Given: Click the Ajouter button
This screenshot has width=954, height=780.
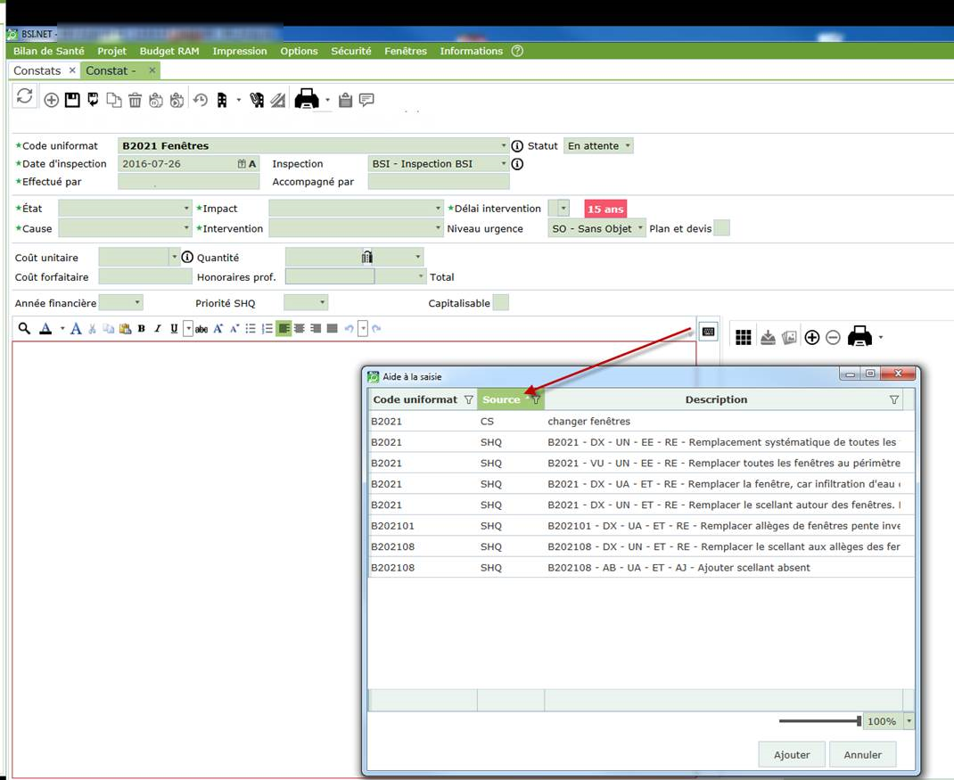Looking at the screenshot, I should [x=791, y=754].
